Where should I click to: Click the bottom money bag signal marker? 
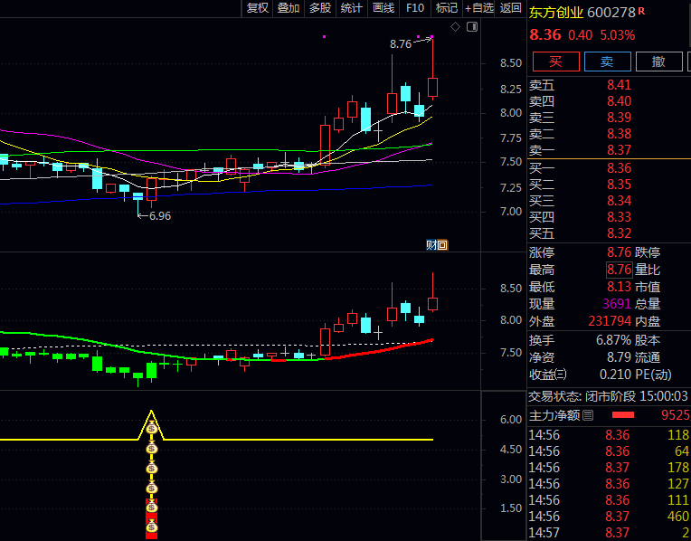[x=152, y=526]
